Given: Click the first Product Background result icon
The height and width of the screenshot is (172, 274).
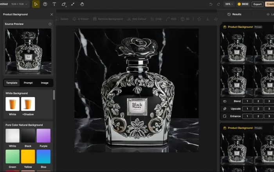Looking at the screenshot, I should [x=225, y=27].
